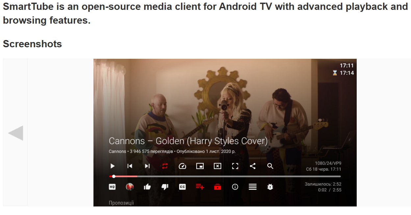Click the video title Cannons – Golden

(188, 141)
